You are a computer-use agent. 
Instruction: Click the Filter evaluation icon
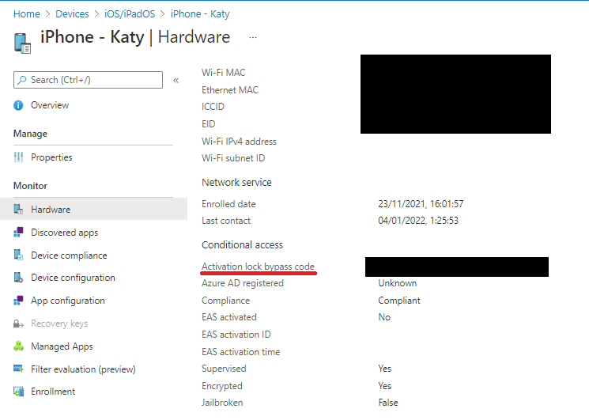pyautogui.click(x=18, y=369)
